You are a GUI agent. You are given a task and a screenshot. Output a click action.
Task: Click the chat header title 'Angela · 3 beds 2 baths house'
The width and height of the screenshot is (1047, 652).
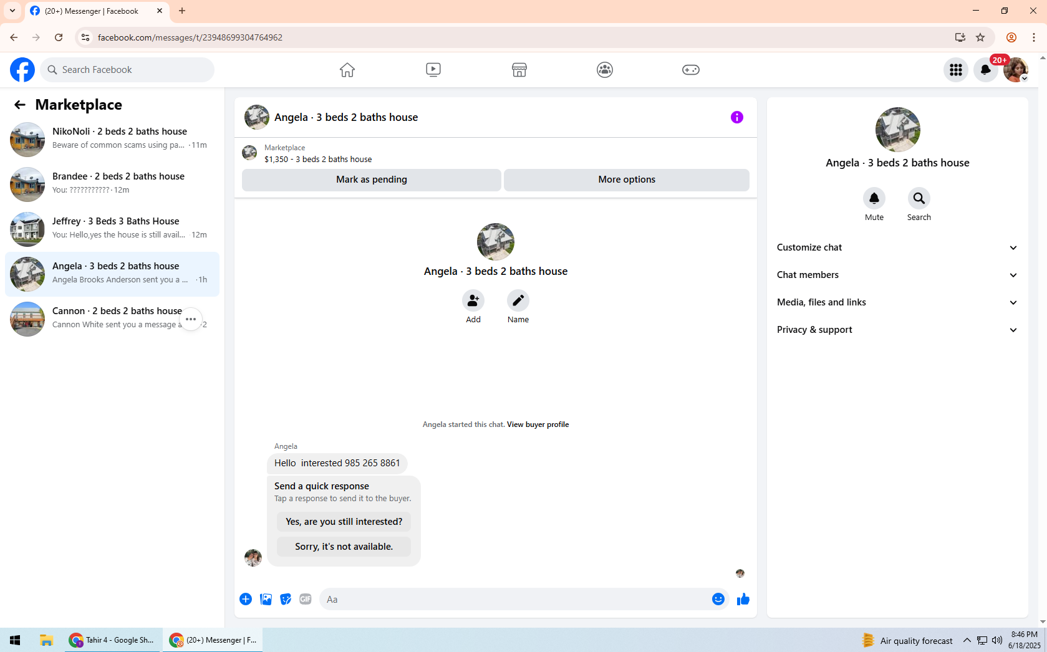(x=346, y=117)
